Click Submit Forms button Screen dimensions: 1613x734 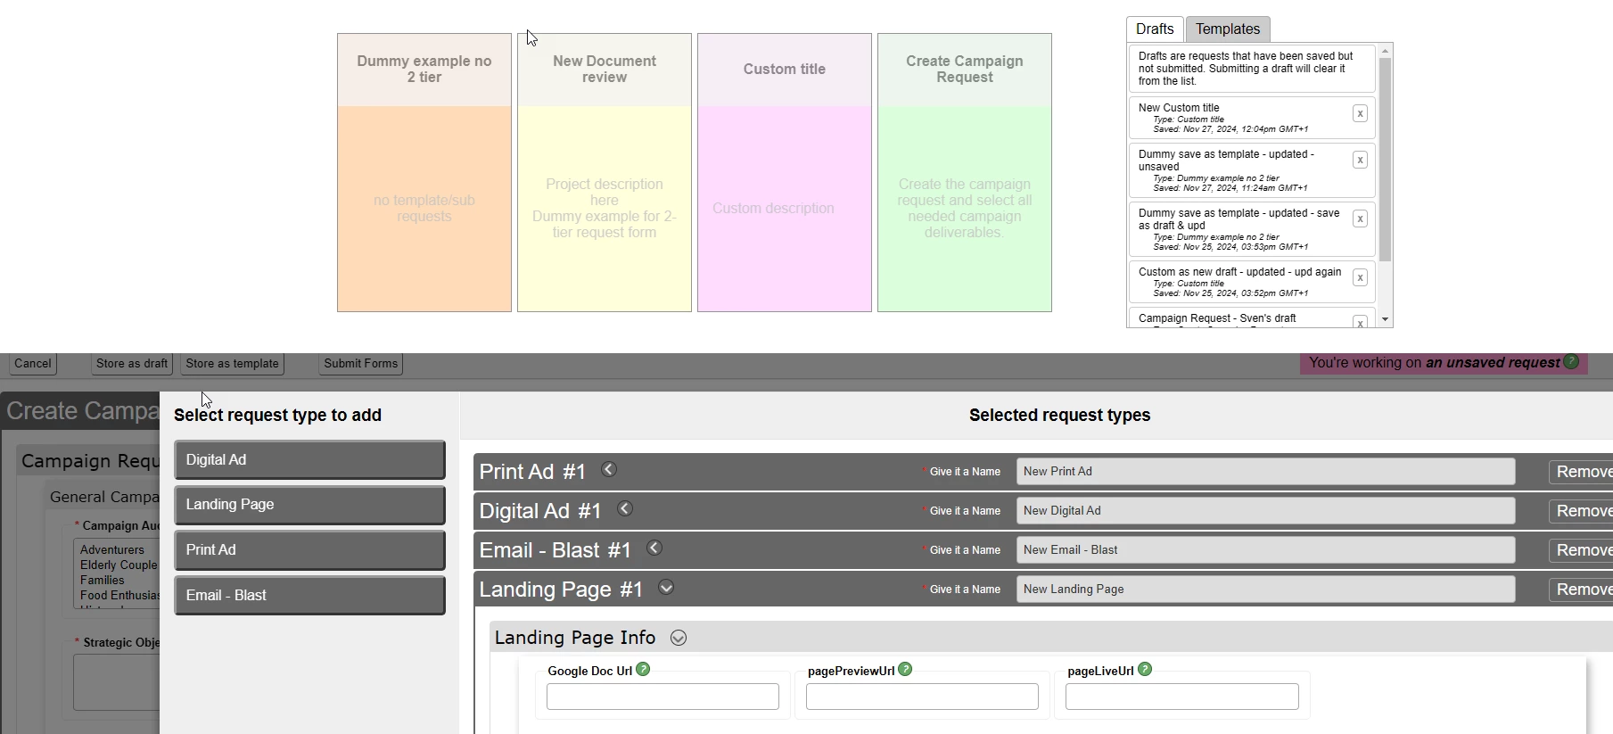(x=361, y=364)
